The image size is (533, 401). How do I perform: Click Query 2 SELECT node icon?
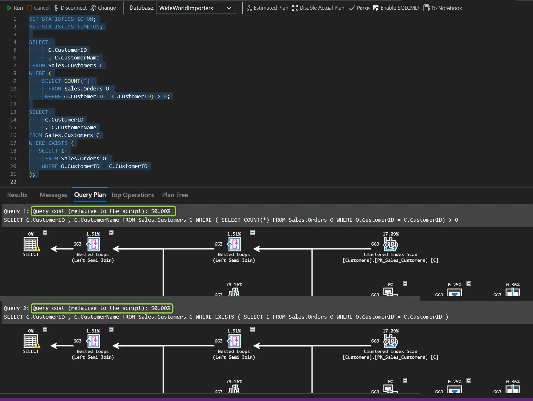click(x=31, y=341)
